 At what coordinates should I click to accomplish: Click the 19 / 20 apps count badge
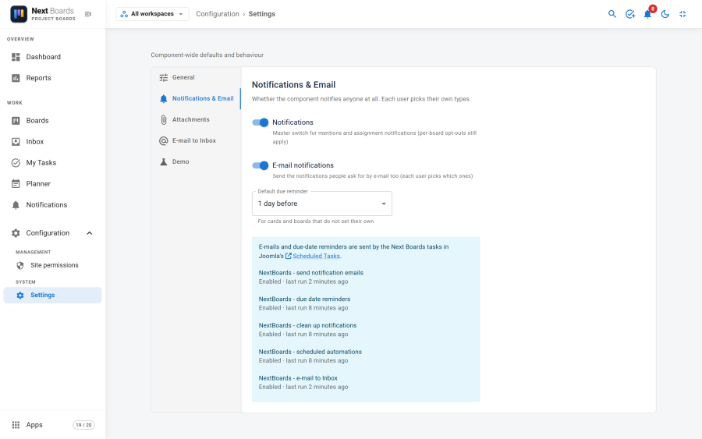coord(83,425)
